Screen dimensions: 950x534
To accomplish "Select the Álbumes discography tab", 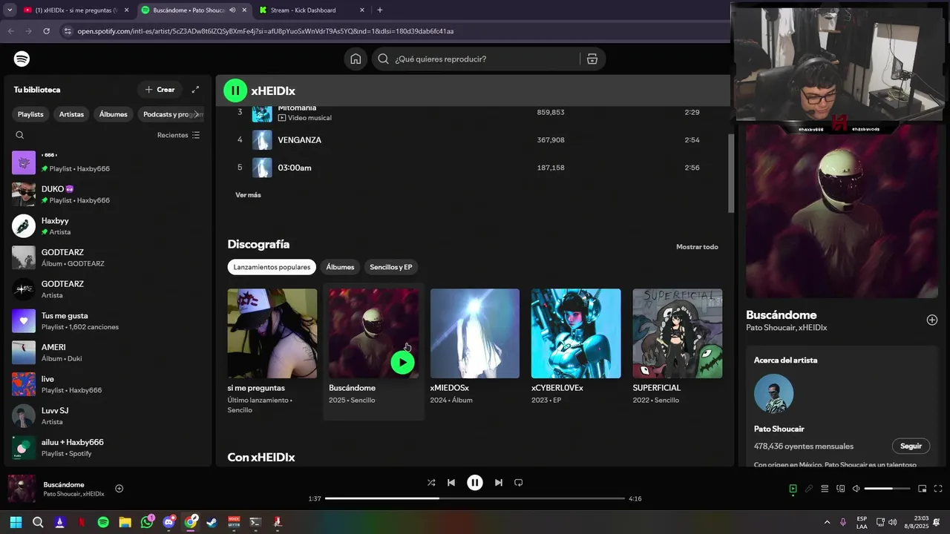I will pyautogui.click(x=340, y=267).
